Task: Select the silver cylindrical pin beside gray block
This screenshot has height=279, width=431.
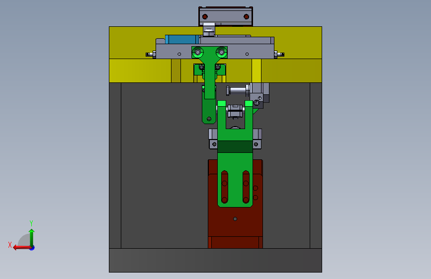Action: (237, 90)
